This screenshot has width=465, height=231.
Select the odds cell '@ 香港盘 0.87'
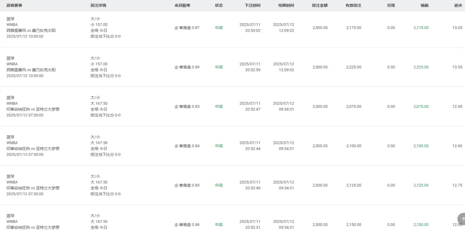pyautogui.click(x=187, y=28)
